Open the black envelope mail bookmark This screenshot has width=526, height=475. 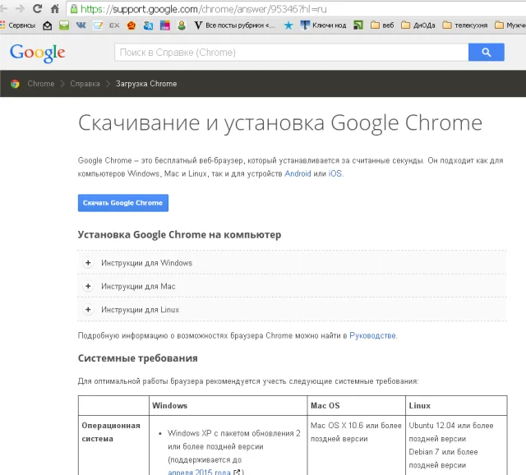pyautogui.click(x=48, y=25)
